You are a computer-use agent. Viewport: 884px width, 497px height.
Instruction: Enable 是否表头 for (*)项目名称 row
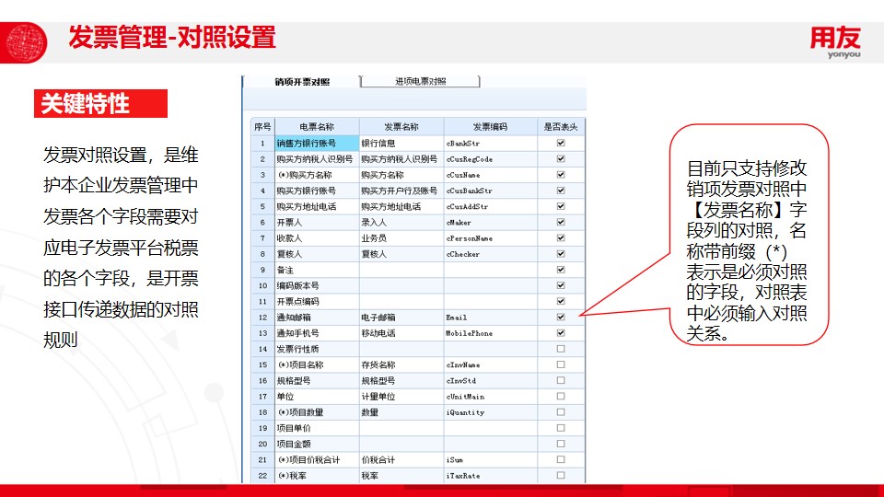pos(561,364)
